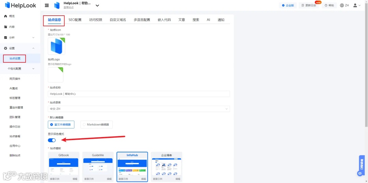Click 编辑 under the Gitbook template
This screenshot has height=183, width=368.
[75, 179]
